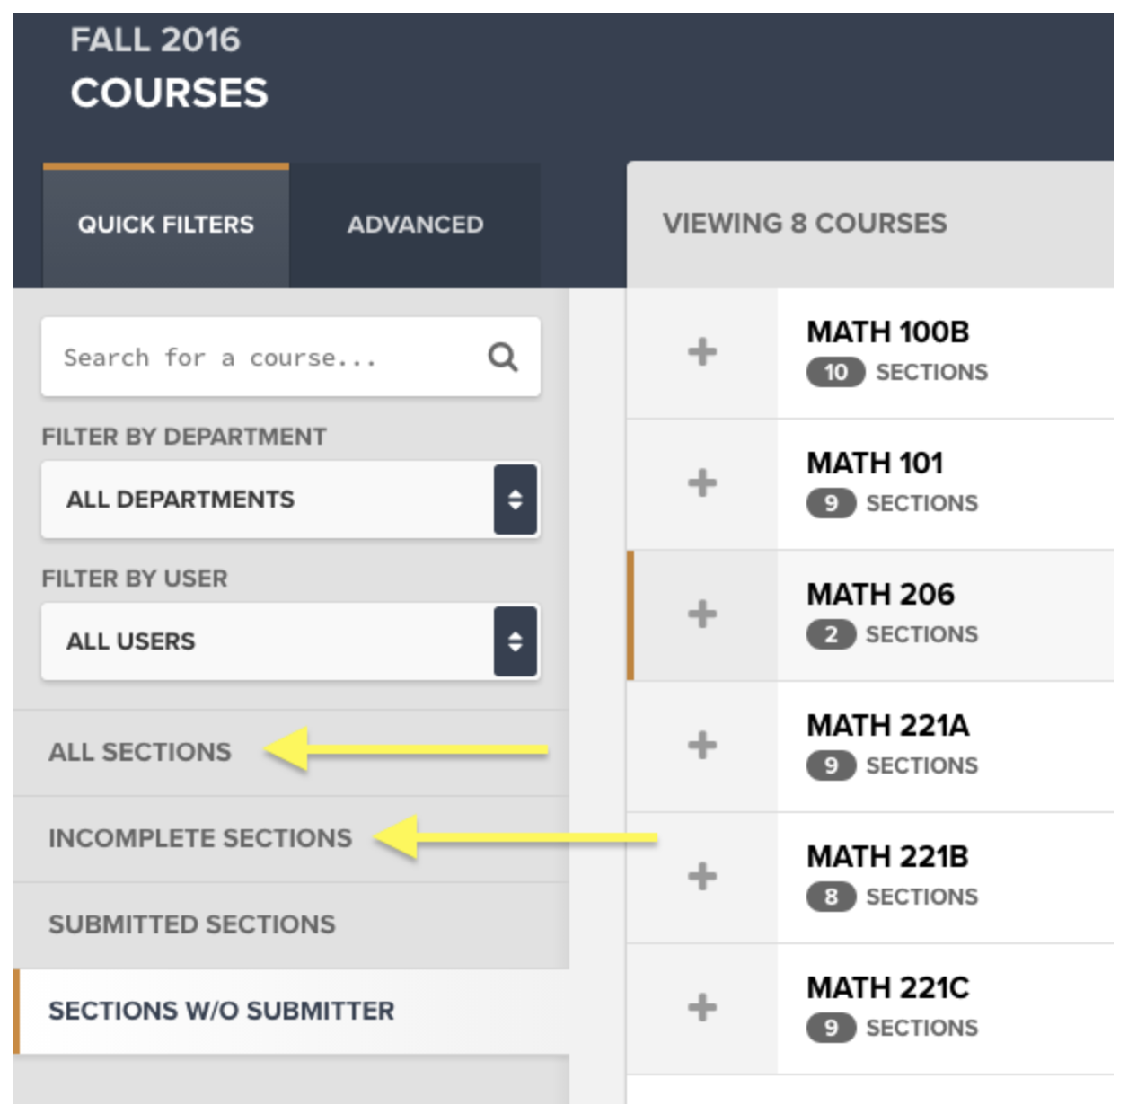
Task: Filter by Incomplete Sections
Action: point(200,838)
